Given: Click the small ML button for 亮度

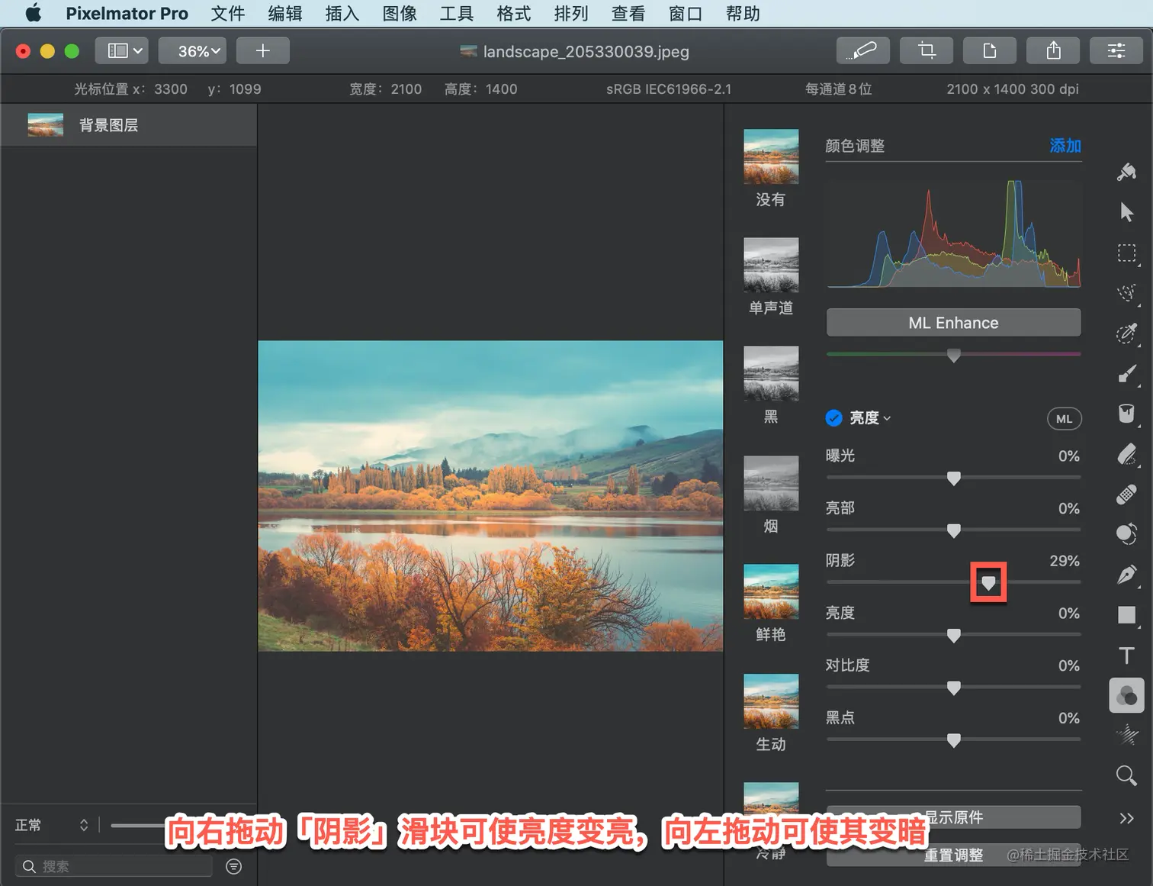Looking at the screenshot, I should coord(1064,418).
